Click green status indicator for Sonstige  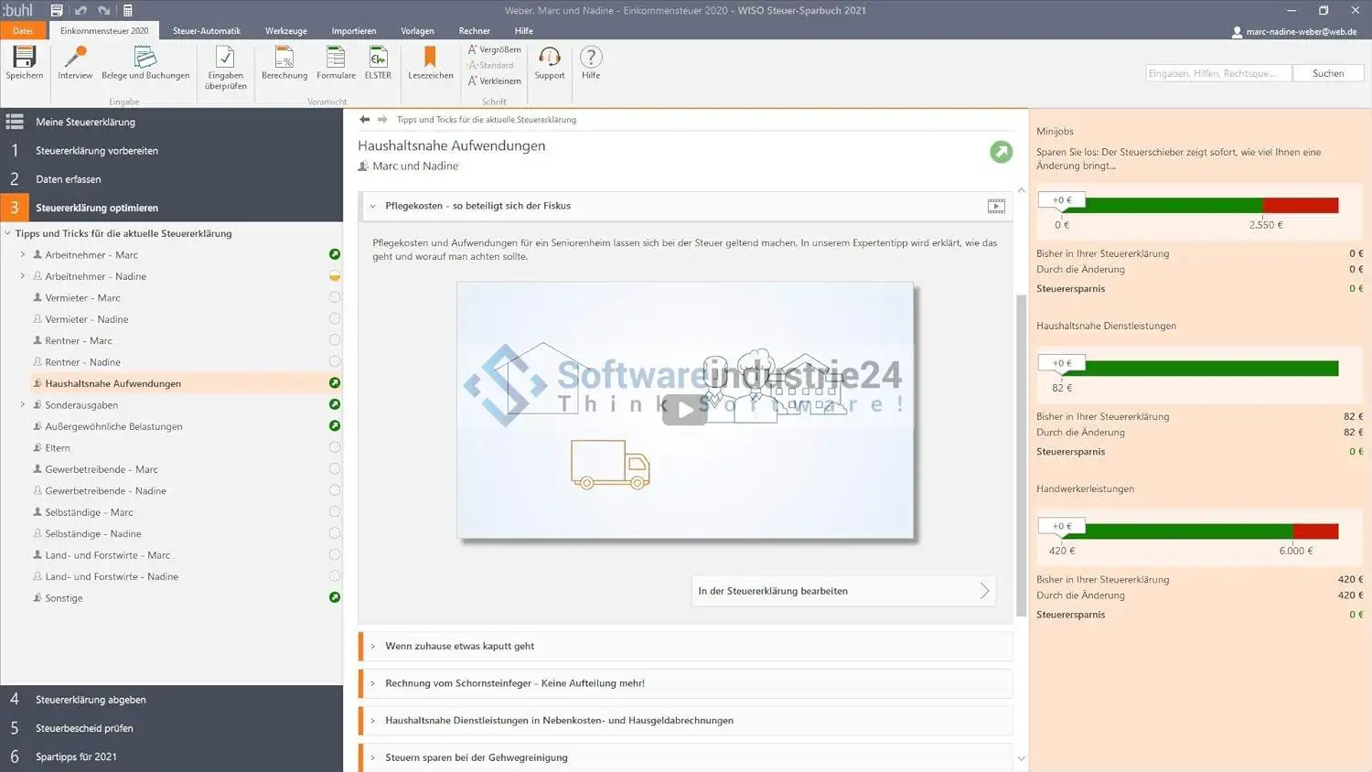[335, 597]
